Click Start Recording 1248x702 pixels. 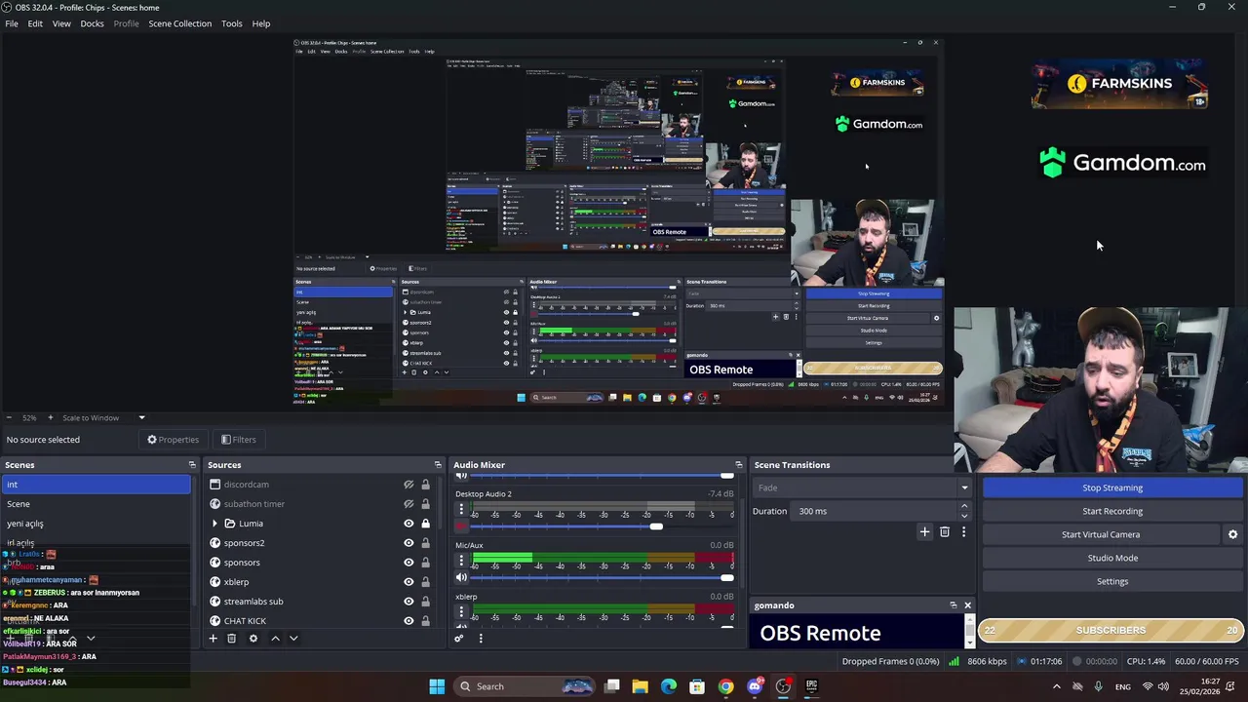[1112, 511]
